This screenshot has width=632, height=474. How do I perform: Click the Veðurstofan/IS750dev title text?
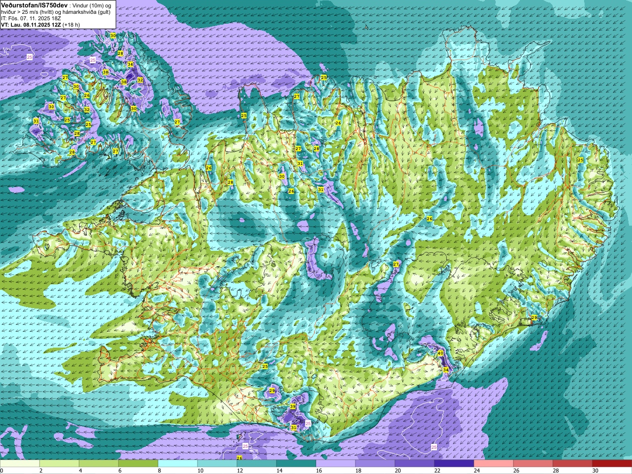[35, 4]
